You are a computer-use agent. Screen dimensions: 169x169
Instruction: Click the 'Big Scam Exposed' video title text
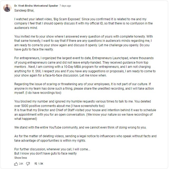[67, 19]
